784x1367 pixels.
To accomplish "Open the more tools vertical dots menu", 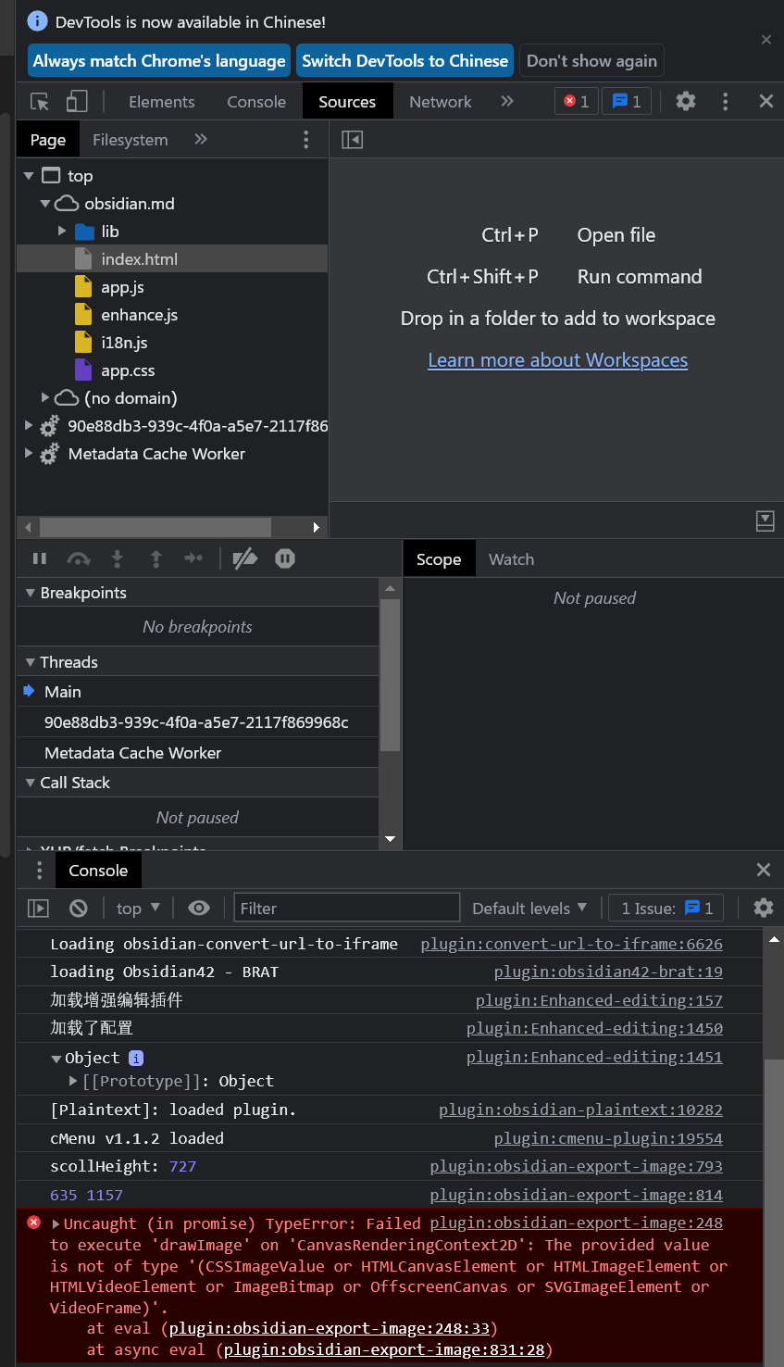I will [x=726, y=101].
